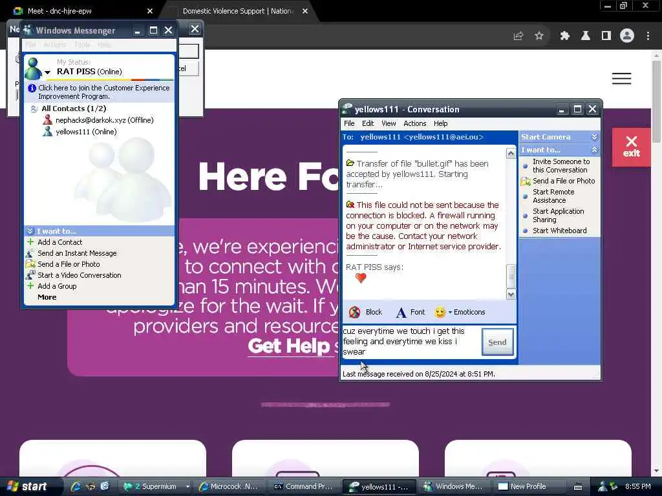
Task: Click the red exit button on webpage
Action: (x=631, y=147)
